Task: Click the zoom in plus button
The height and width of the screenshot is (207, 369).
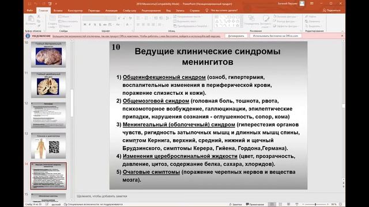Action: tap(327, 205)
